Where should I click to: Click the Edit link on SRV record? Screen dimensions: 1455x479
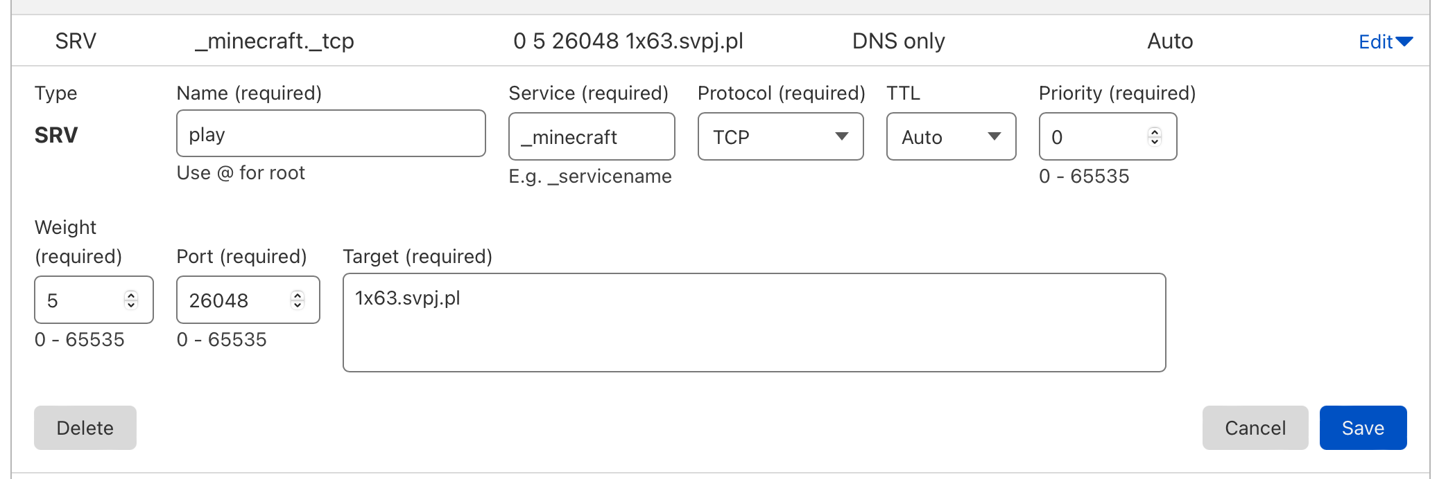pos(1375,42)
